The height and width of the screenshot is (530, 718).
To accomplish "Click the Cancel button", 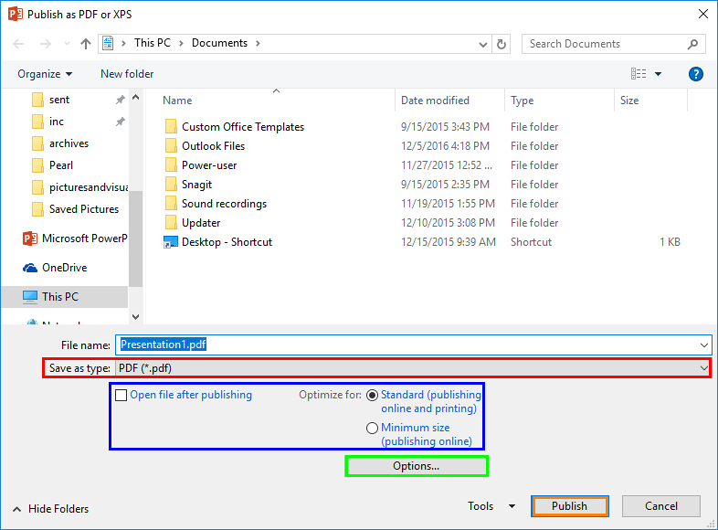I will point(660,506).
